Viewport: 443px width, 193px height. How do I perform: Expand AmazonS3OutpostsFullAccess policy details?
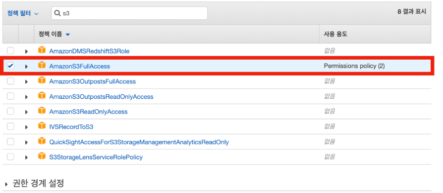(x=26, y=82)
